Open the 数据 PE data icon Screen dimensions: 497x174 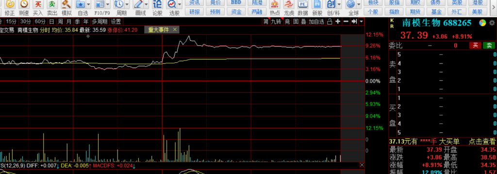point(303,4)
